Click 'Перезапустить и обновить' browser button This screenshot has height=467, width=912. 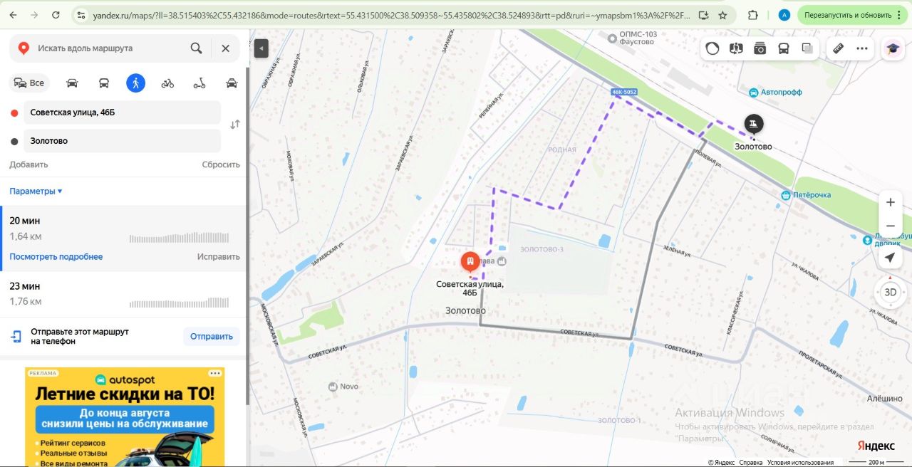(x=847, y=14)
